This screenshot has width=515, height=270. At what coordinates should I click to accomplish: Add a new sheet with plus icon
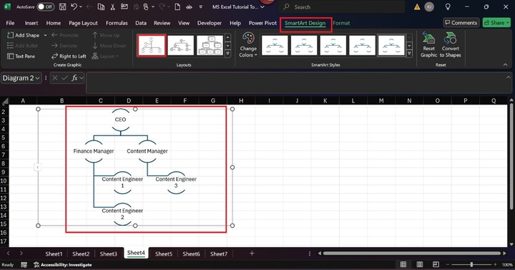(252, 254)
